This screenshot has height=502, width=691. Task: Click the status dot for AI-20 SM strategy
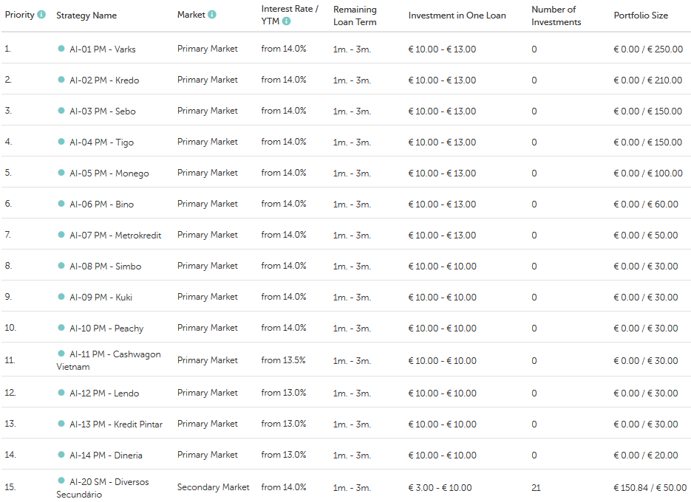click(x=61, y=481)
